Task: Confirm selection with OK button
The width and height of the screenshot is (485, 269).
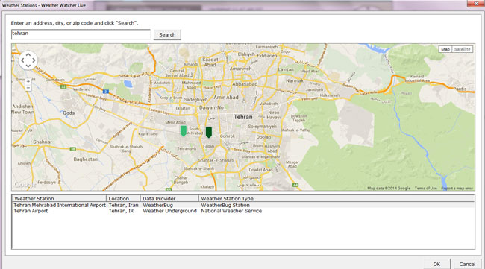Action: pos(436,264)
